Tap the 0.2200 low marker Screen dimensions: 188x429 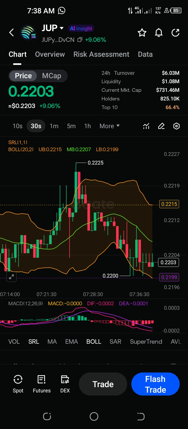coord(110,276)
